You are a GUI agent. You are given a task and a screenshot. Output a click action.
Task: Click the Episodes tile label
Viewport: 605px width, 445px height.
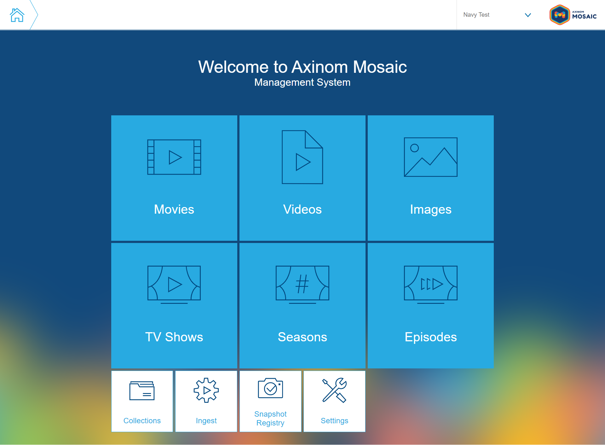[430, 337]
